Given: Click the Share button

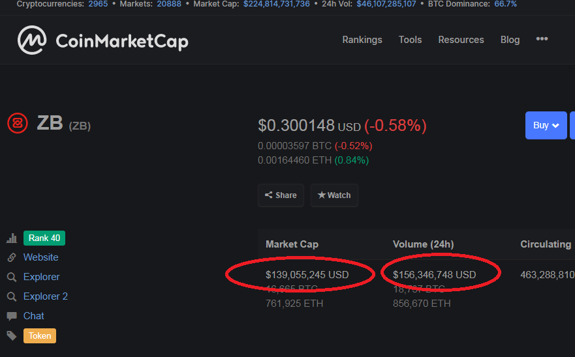Looking at the screenshot, I should point(281,195).
